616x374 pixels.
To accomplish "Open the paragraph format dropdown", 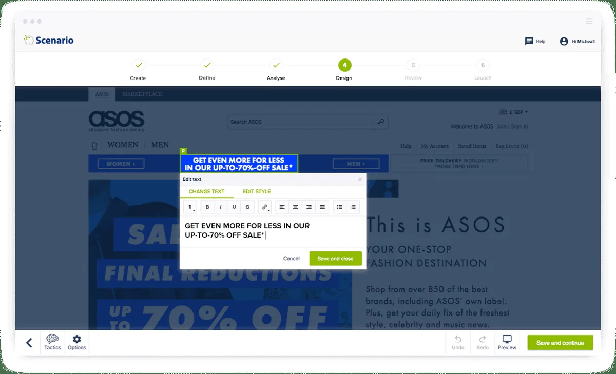I will pos(190,207).
